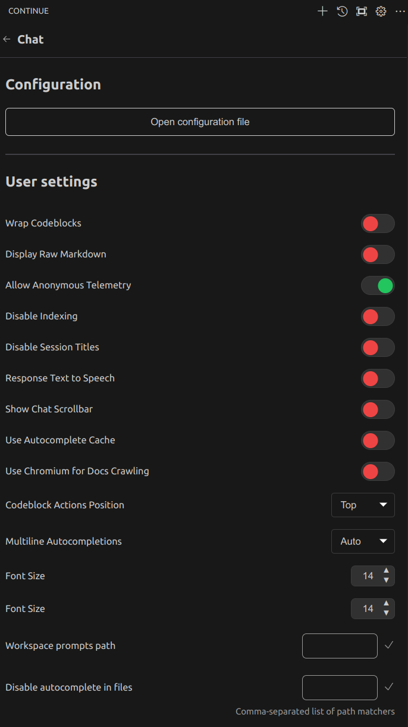Open Continue settings gear icon
This screenshot has height=727, width=408.
[x=381, y=11]
